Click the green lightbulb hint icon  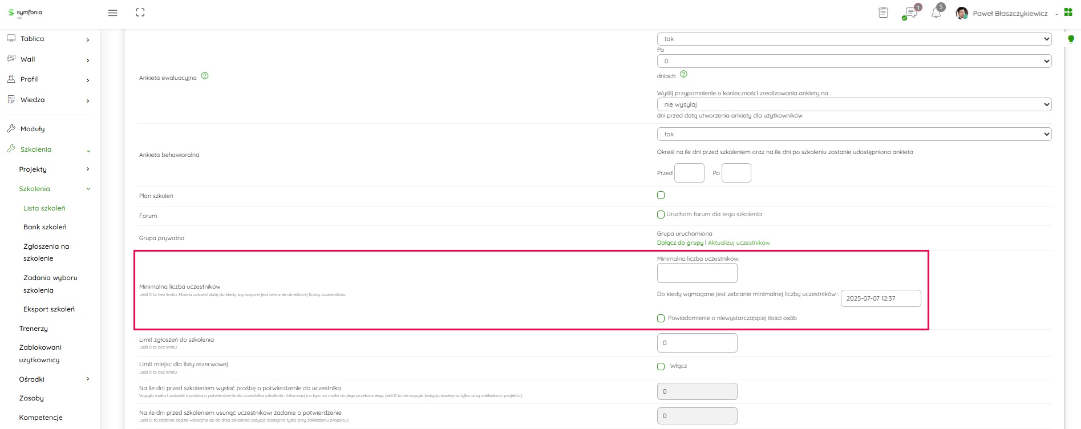(1071, 39)
